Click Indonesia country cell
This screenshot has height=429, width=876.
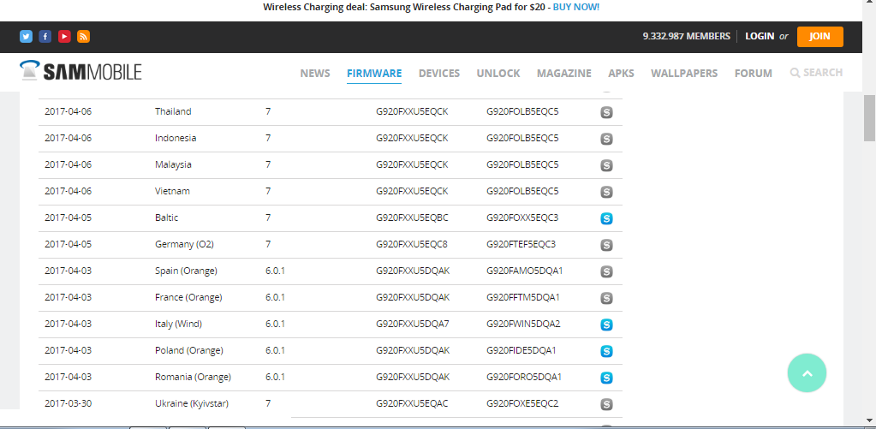(176, 138)
